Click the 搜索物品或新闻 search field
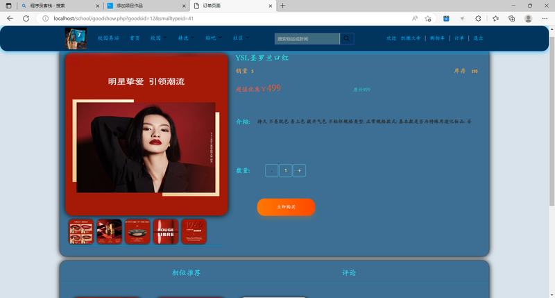The height and width of the screenshot is (298, 555). (x=307, y=39)
